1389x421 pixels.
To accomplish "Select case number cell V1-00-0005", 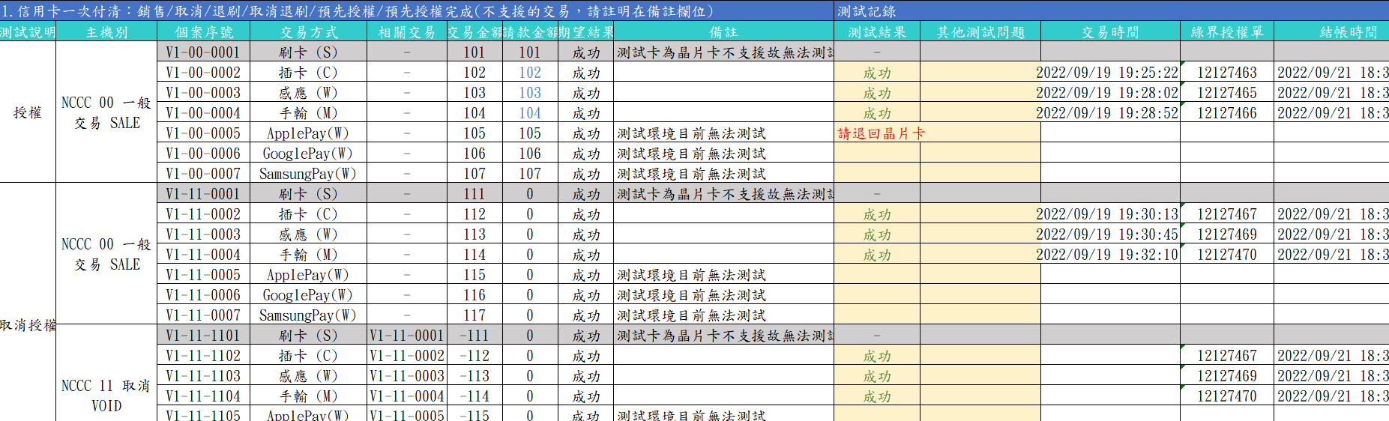I will 203,133.
